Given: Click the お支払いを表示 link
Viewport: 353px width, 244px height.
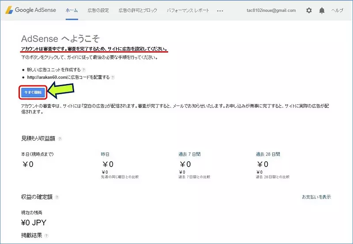Looking at the screenshot, I should tap(316, 197).
